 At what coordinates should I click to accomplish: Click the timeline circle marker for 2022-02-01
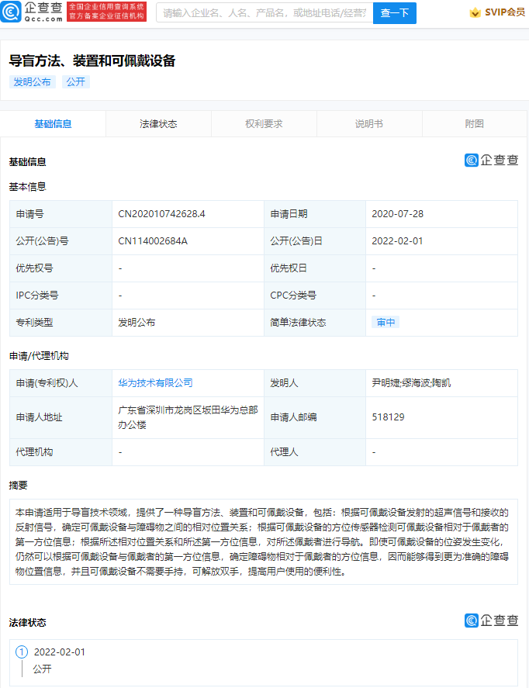22,652
